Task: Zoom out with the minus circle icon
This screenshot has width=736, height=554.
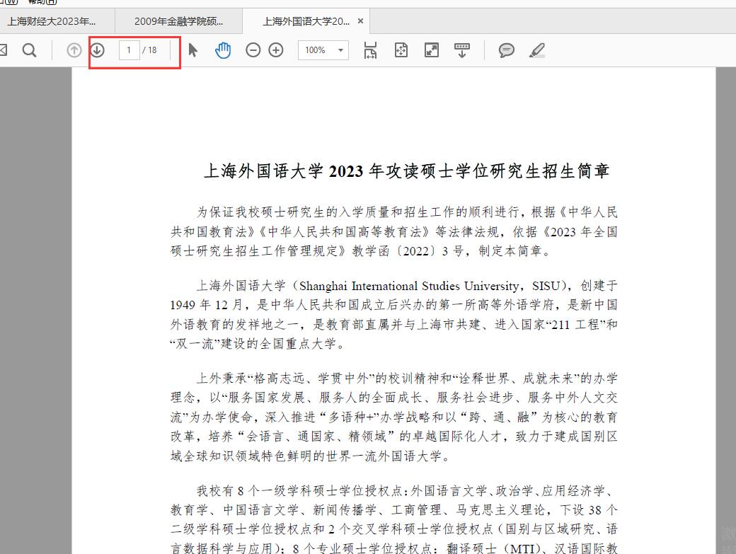Action: pyautogui.click(x=253, y=50)
